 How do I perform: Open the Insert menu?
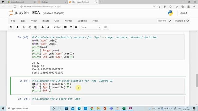[45, 21]
